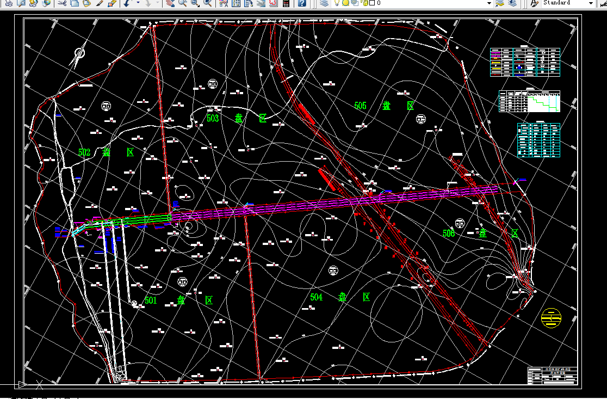
Task: Click the UCS origin icon
Action: coord(22,385)
